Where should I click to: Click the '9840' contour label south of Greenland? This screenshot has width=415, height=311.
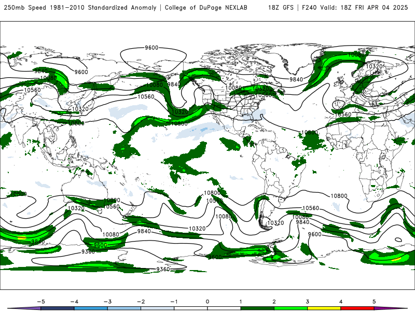pos(296,79)
